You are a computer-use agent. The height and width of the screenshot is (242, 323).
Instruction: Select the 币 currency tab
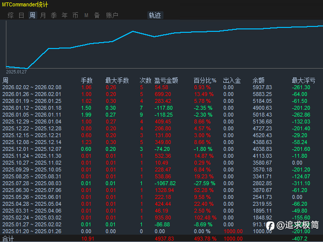pos(76,15)
